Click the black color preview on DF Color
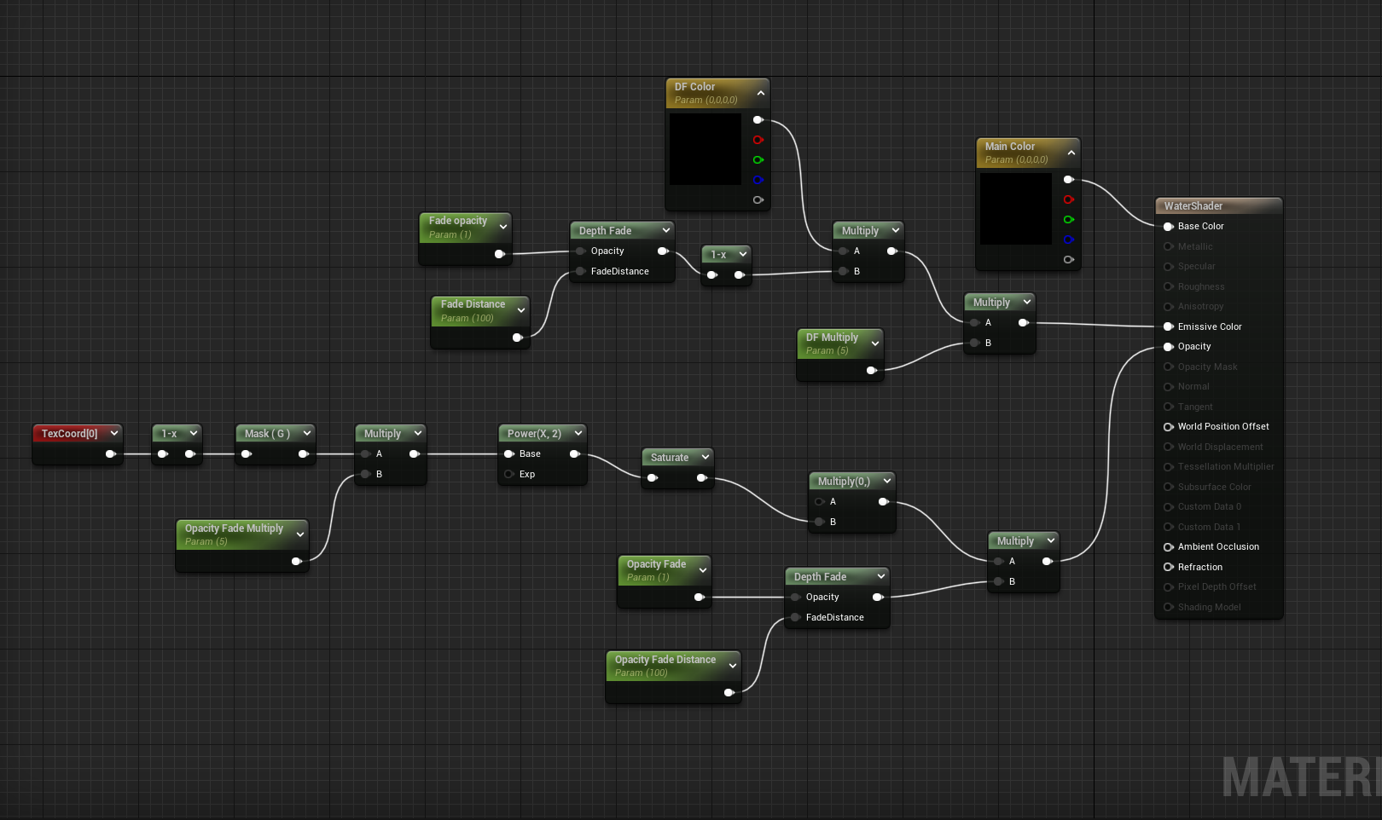 click(706, 149)
